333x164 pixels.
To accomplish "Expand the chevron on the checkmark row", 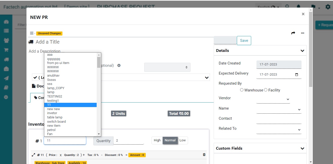I will [x=207, y=78].
